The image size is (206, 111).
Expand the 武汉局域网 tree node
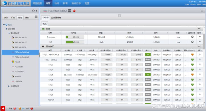point(9,86)
